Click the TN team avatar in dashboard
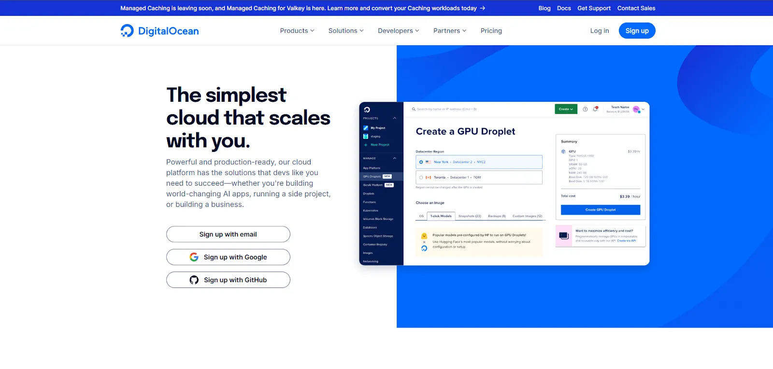The height and width of the screenshot is (369, 773). [636, 109]
